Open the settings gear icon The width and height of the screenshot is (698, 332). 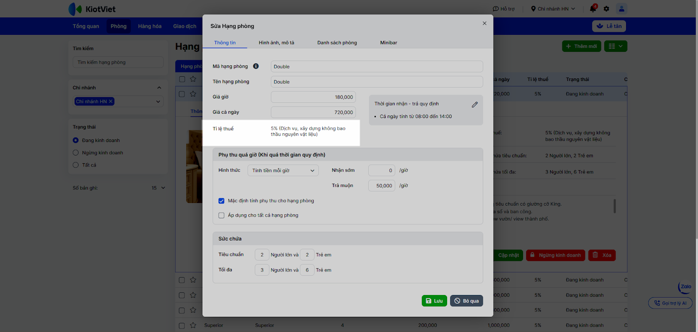606,9
